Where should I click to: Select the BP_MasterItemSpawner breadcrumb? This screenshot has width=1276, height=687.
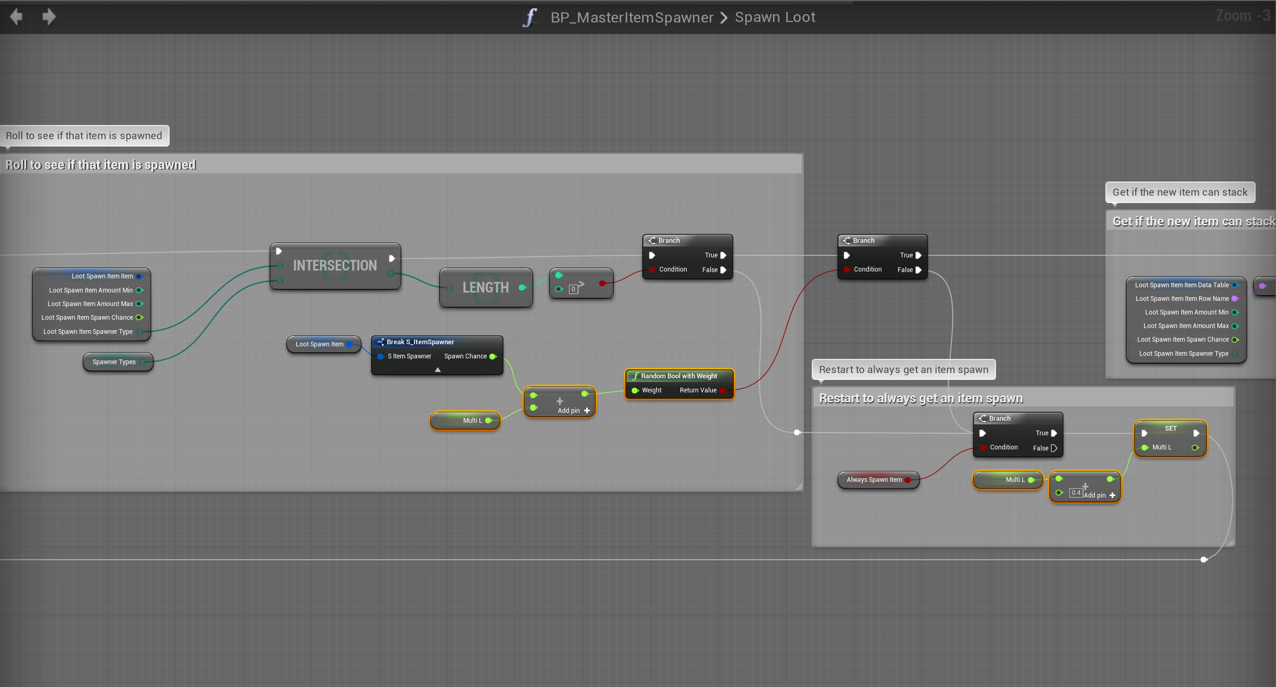tap(632, 17)
